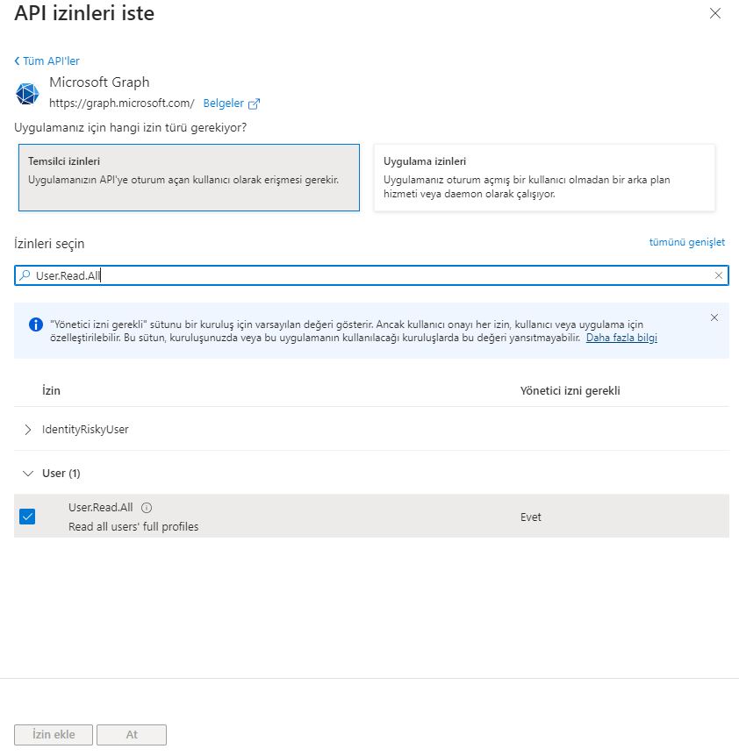The width and height of the screenshot is (739, 756).
Task: Collapse the User (1) permission group
Action: click(27, 473)
